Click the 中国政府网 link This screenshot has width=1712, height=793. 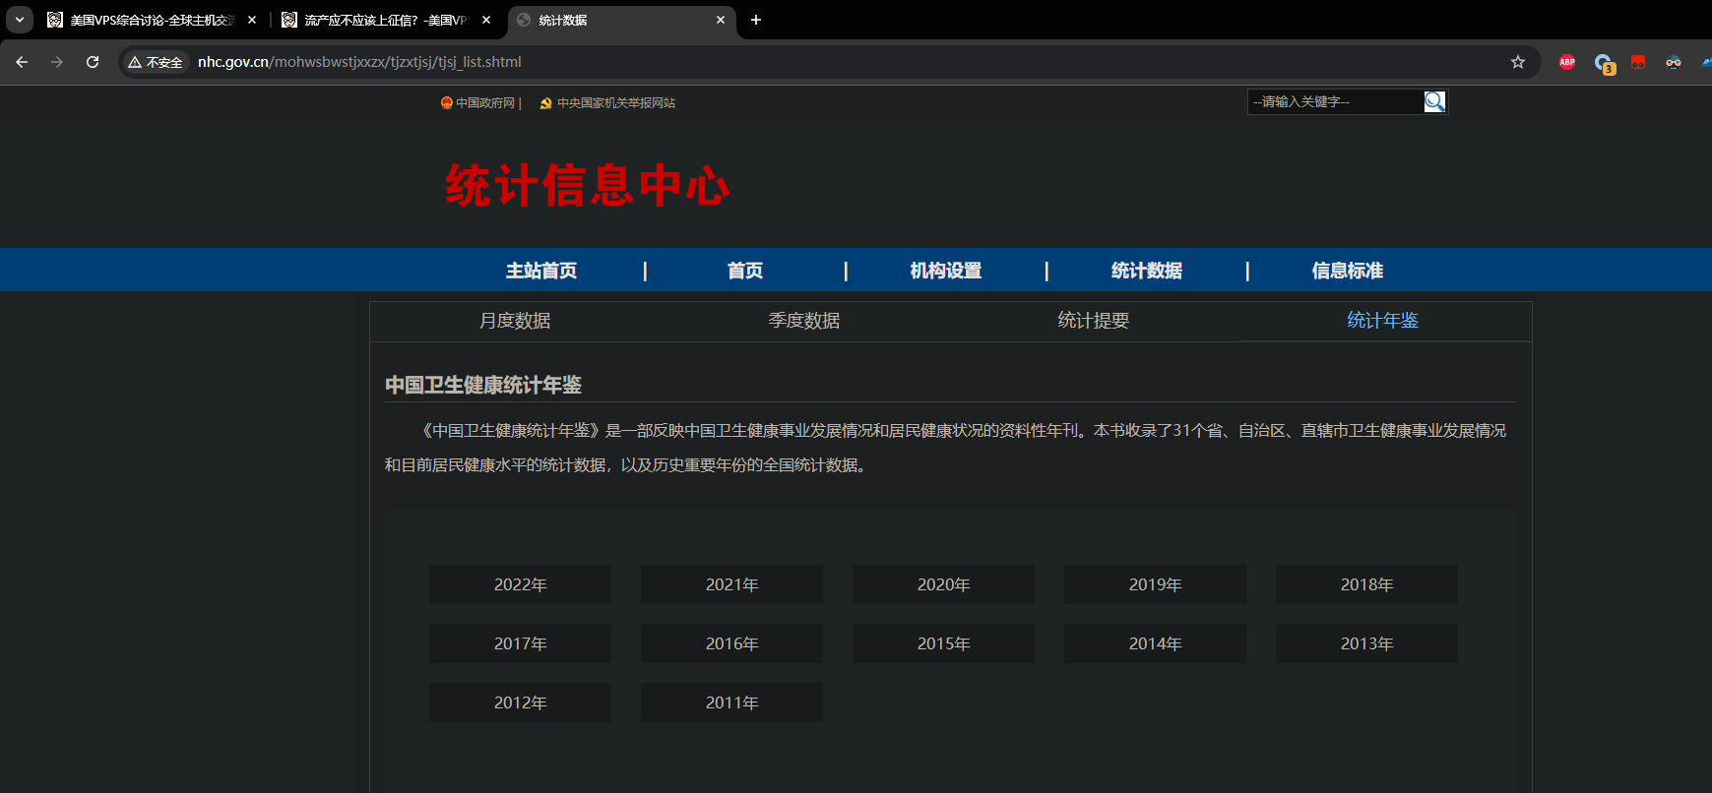click(484, 103)
